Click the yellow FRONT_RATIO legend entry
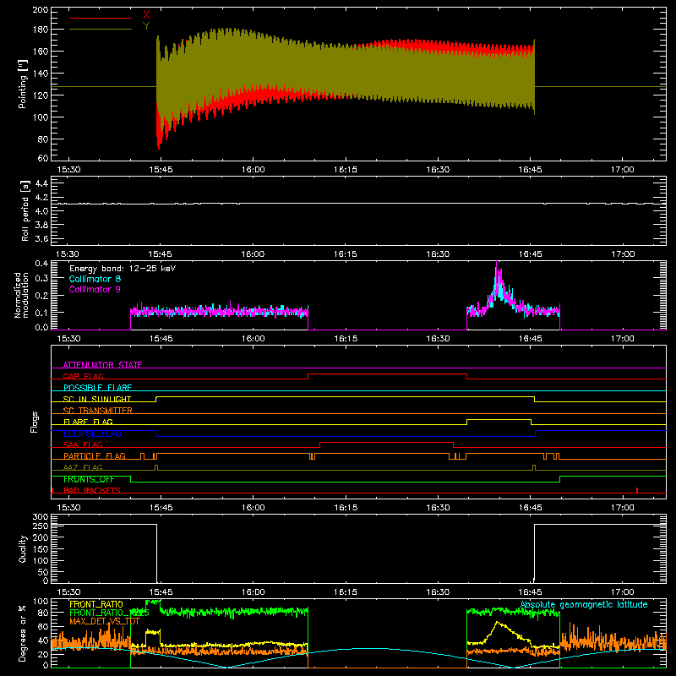The image size is (676, 676). point(96,604)
